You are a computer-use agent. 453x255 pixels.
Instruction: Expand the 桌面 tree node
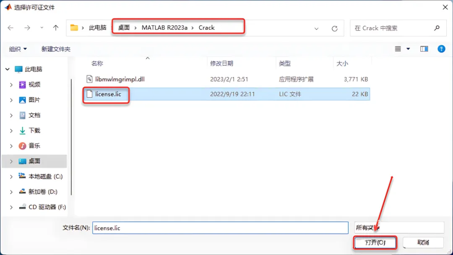pos(11,161)
